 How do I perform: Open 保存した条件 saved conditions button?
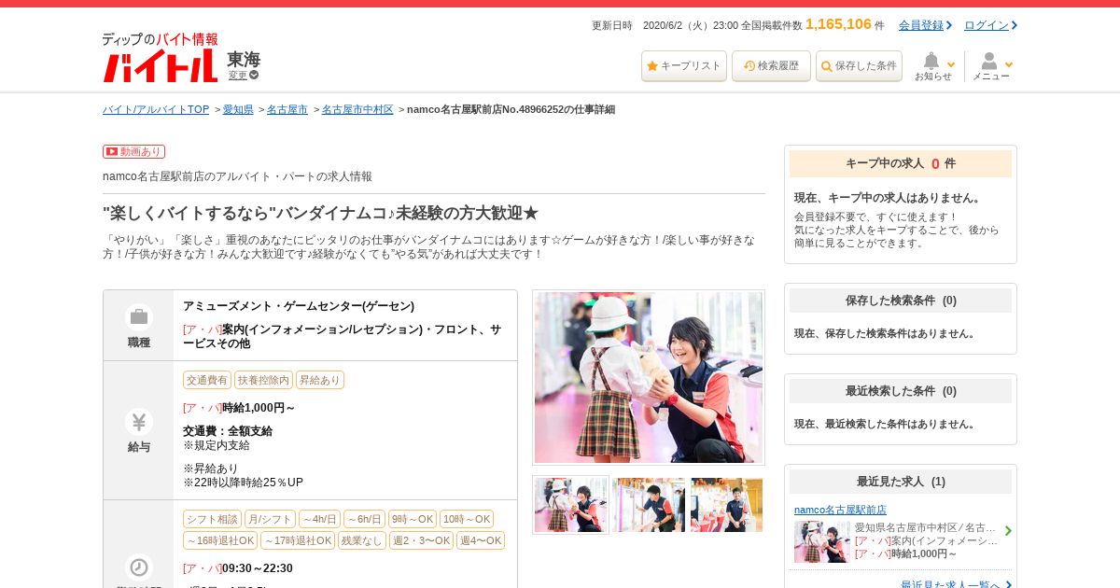(859, 66)
